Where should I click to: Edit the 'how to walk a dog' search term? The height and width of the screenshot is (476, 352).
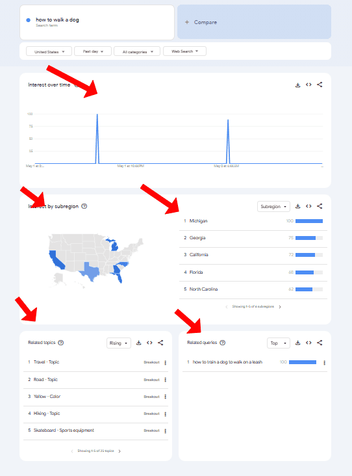(x=97, y=22)
